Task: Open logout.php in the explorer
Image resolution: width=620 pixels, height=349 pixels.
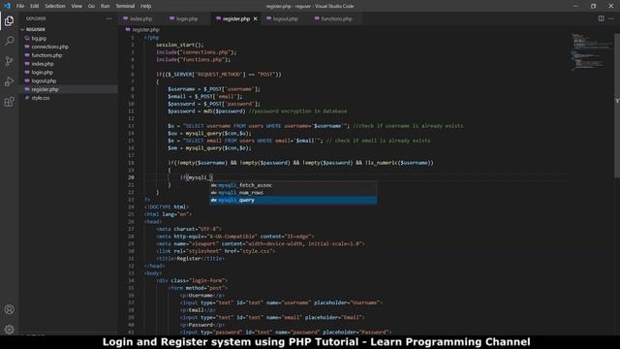Action: click(44, 80)
